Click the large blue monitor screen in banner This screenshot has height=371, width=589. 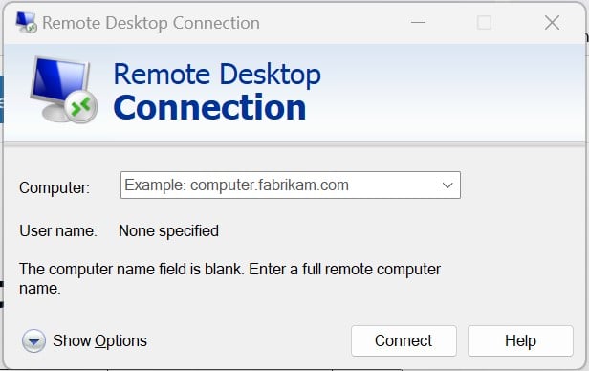point(58,79)
